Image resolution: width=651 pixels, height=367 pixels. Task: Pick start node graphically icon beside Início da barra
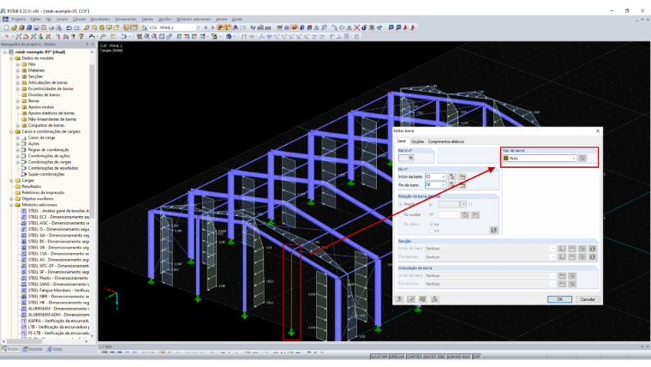tap(452, 177)
